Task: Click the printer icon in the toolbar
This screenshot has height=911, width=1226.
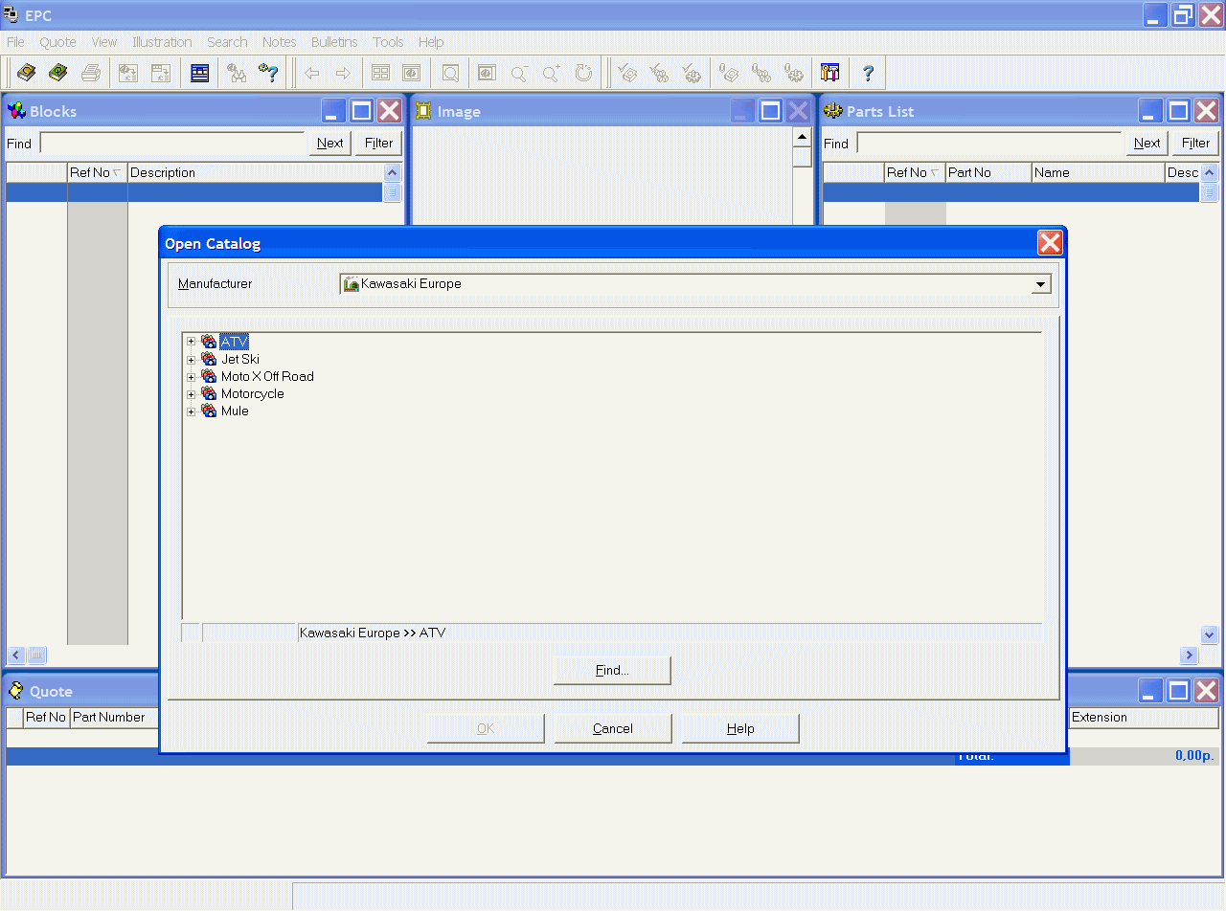Action: 90,73
